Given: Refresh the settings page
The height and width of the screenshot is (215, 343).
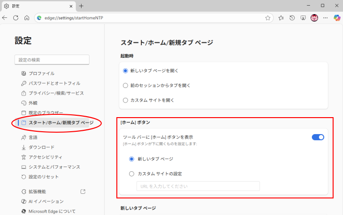Looking at the screenshot, I should pyautogui.click(x=16, y=18).
